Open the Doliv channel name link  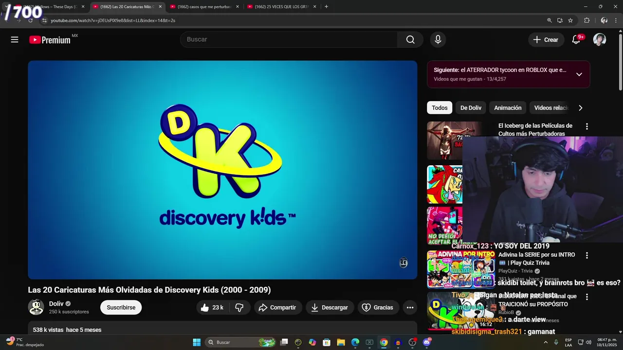[x=56, y=304]
